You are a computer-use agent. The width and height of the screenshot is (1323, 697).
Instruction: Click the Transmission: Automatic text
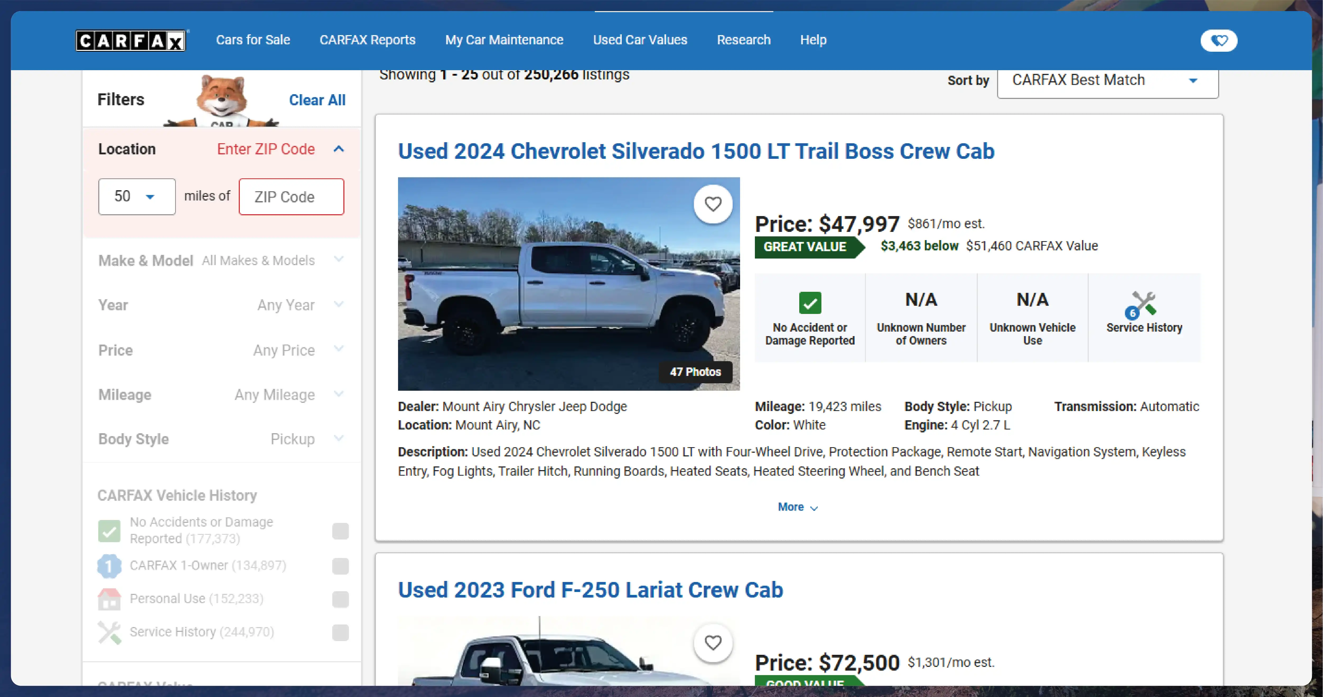(1127, 407)
